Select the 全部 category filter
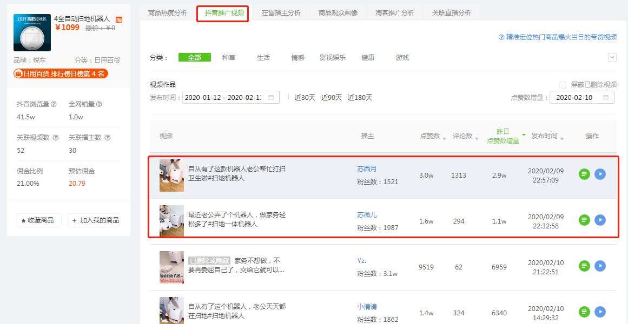This screenshot has height=324, width=628. point(195,58)
